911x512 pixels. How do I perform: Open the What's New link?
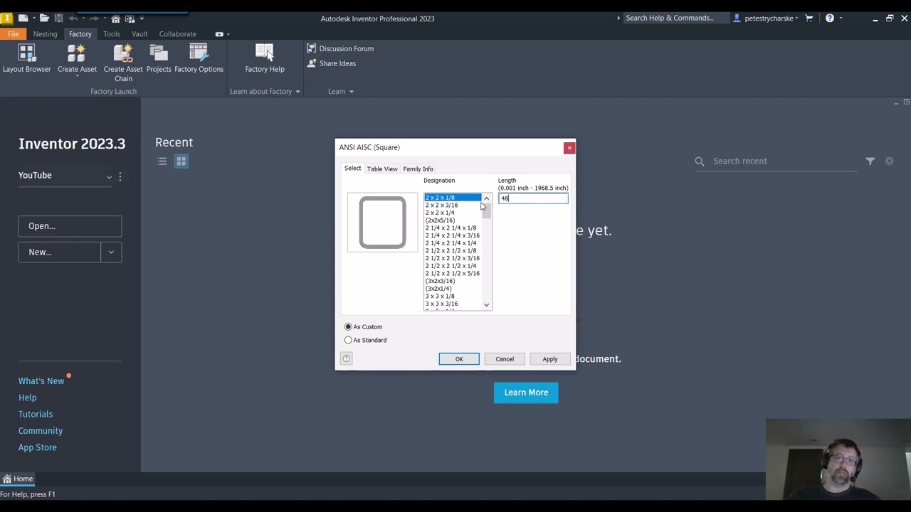tap(41, 381)
